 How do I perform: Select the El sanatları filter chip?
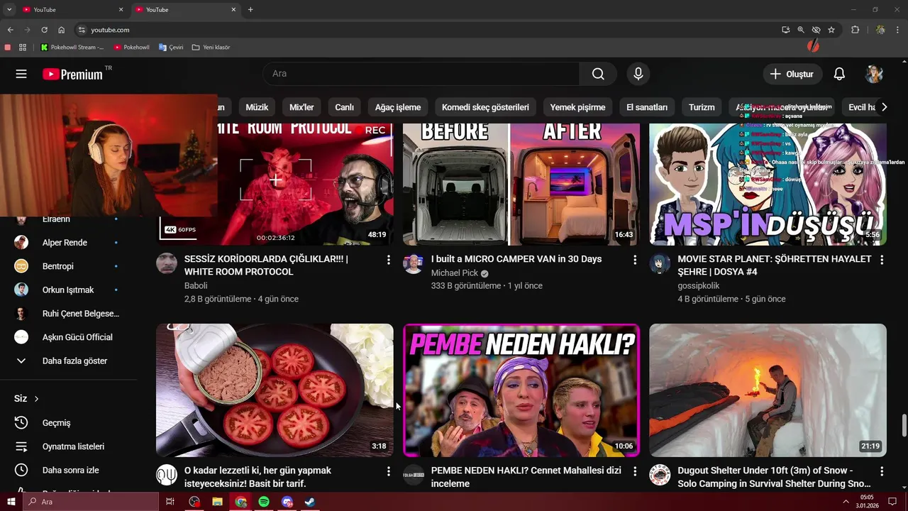tap(647, 107)
